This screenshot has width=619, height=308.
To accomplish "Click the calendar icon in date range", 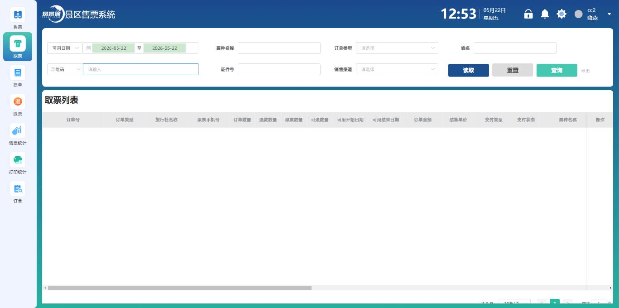I will tap(88, 48).
